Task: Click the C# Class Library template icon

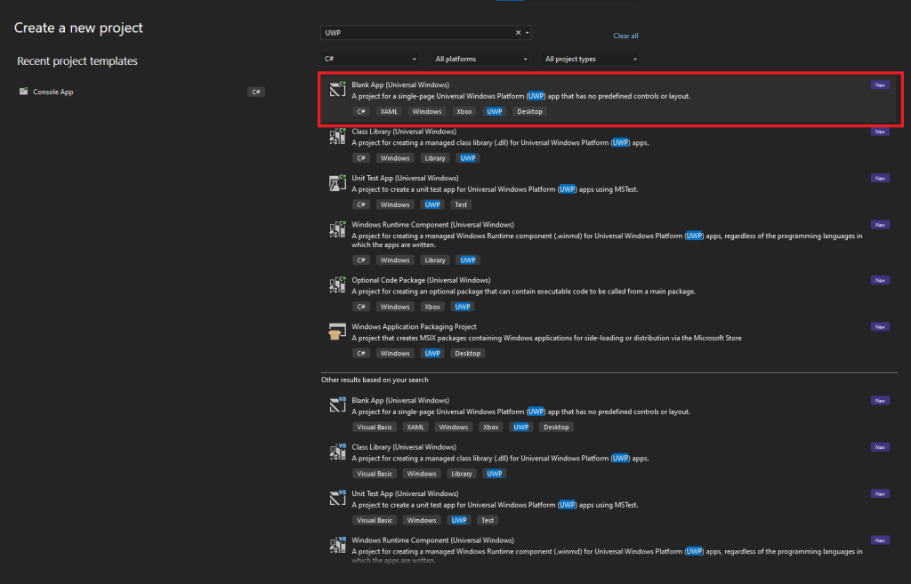Action: pos(337,136)
